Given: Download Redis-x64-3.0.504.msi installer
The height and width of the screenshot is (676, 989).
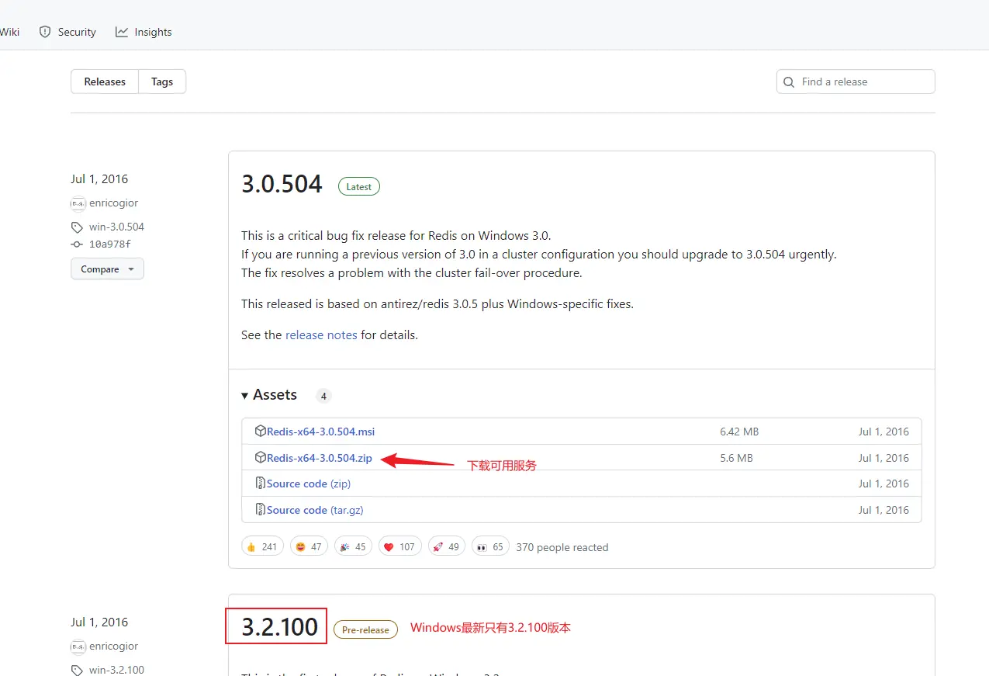Looking at the screenshot, I should coord(320,432).
